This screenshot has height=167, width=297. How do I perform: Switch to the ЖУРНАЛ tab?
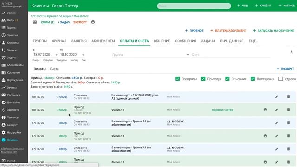click(x=59, y=41)
